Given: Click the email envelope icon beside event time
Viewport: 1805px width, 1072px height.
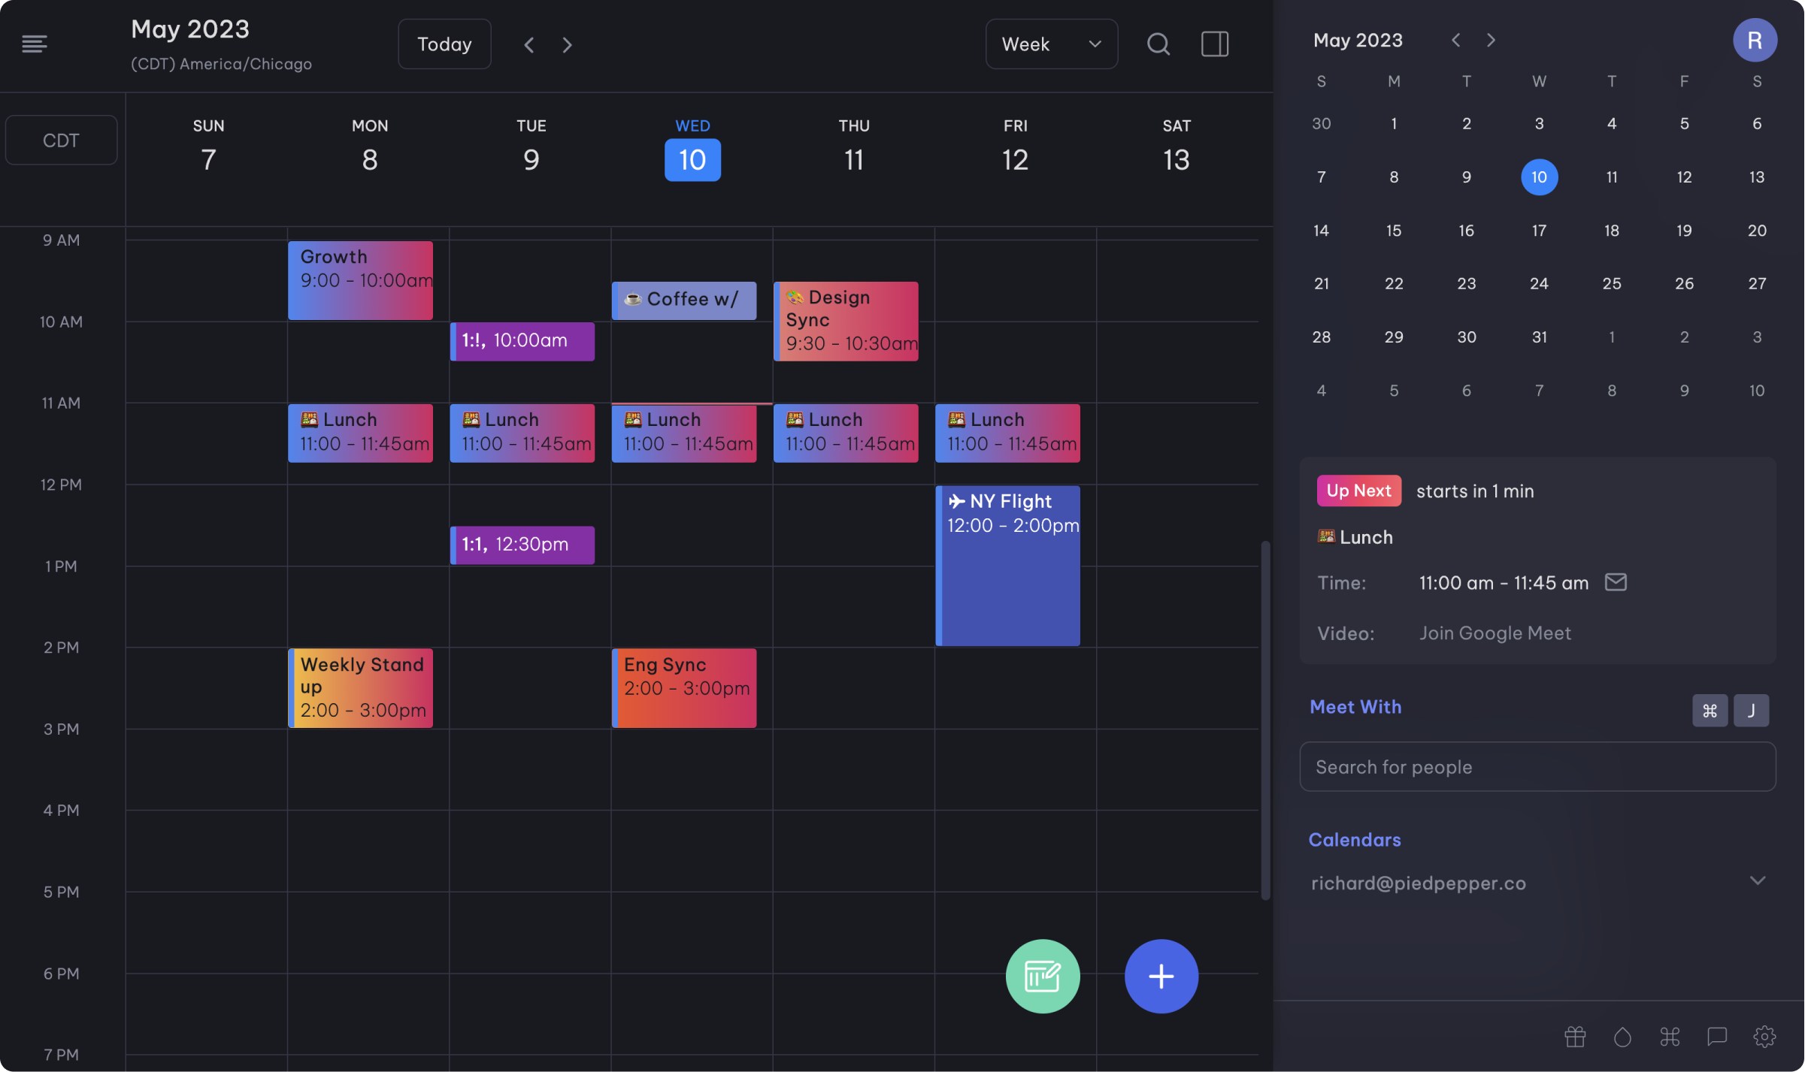Looking at the screenshot, I should point(1616,582).
